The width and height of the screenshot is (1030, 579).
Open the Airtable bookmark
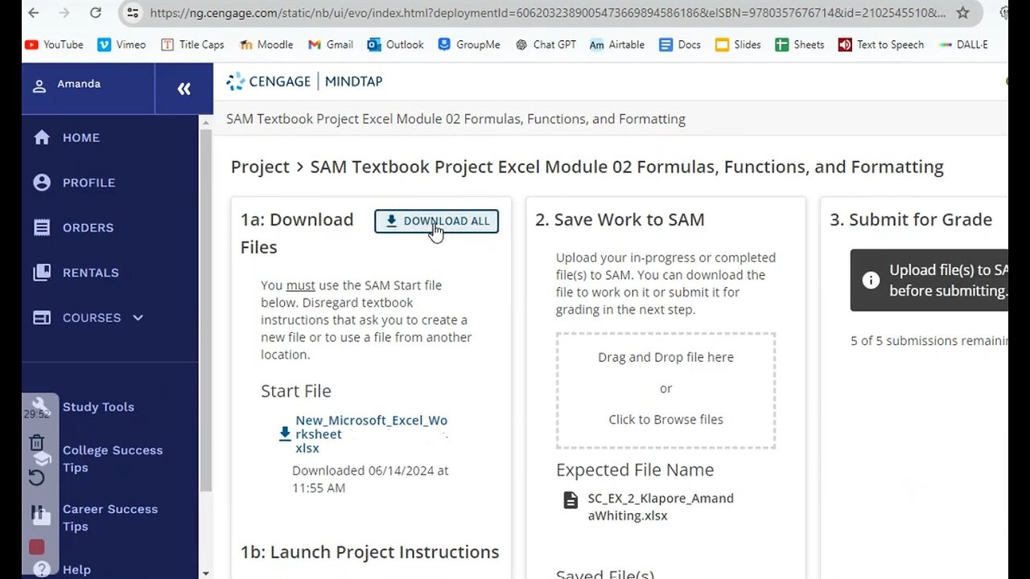pos(617,44)
